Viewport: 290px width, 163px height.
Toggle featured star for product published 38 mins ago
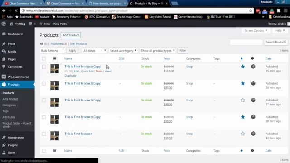[243, 117]
